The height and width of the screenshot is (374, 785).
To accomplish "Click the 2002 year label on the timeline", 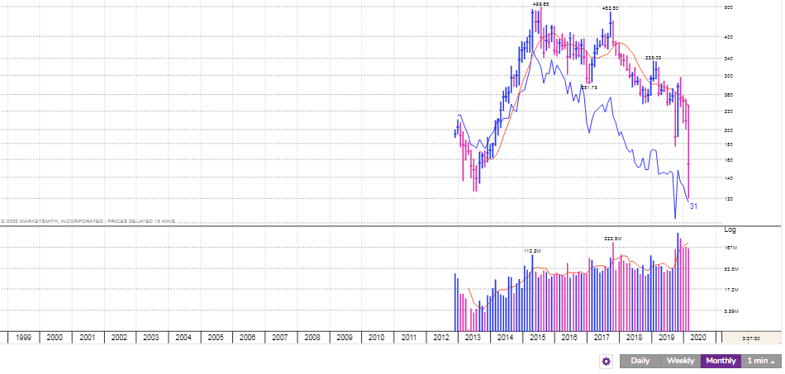I will tap(119, 338).
